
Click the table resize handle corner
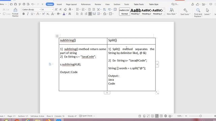(x=157, y=93)
